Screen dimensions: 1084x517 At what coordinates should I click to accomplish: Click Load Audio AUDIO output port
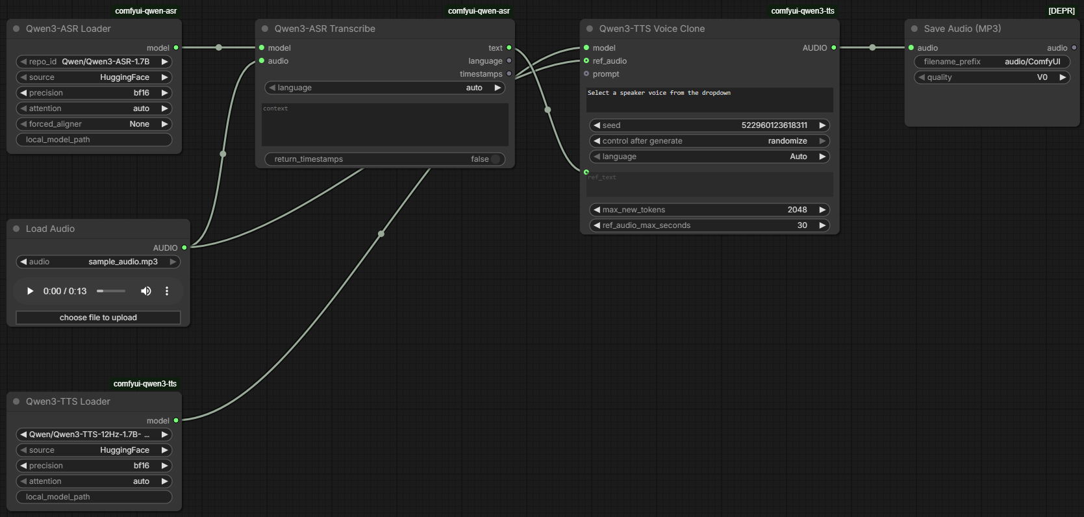tap(184, 247)
